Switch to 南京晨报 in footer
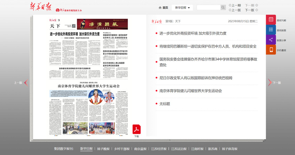 [x=141, y=149]
